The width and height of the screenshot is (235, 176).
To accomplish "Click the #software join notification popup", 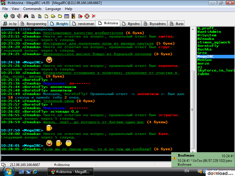I will click(203, 160).
